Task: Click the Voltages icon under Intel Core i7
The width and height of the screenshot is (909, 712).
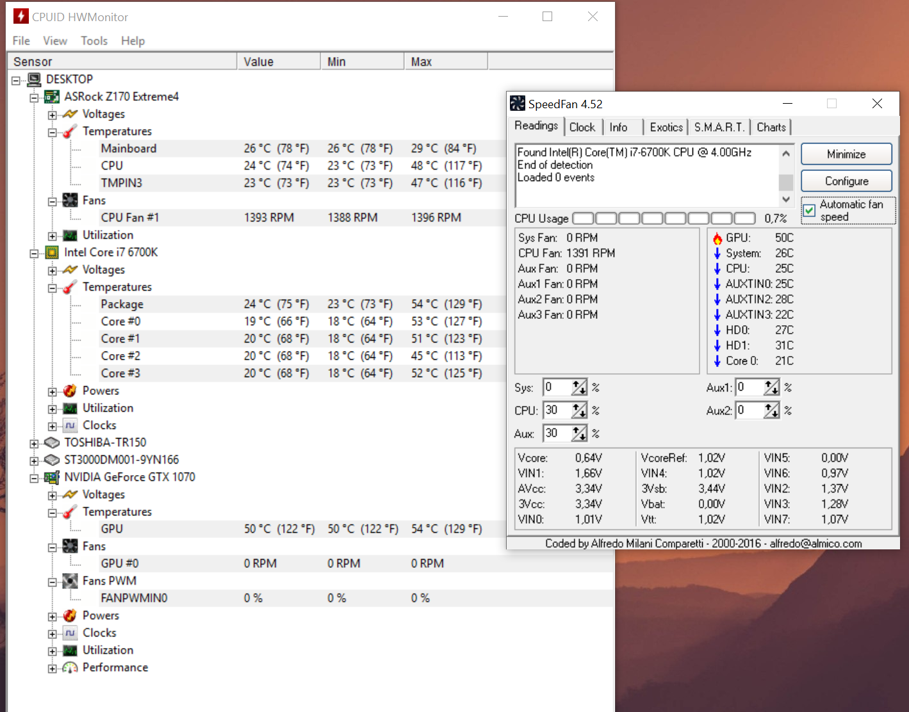Action: point(70,270)
